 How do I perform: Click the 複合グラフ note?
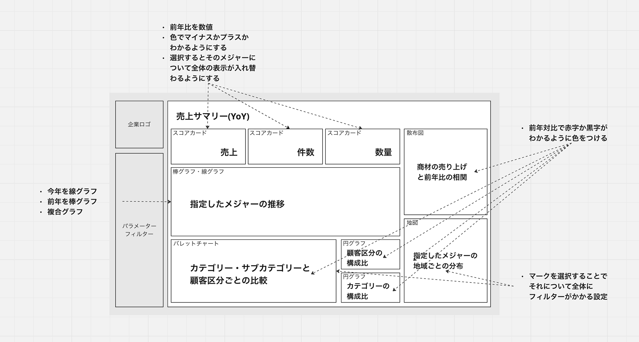(65, 211)
